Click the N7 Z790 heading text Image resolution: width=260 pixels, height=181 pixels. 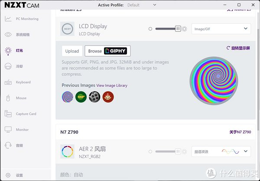pyautogui.click(x=69, y=132)
